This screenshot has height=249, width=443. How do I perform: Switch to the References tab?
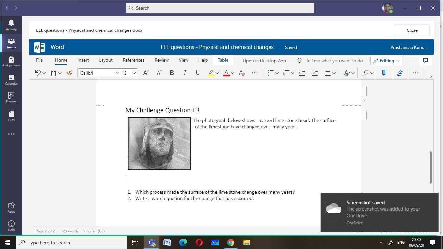134,60
